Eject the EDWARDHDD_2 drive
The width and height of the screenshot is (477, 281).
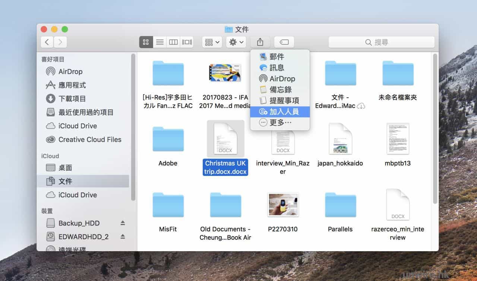pyautogui.click(x=123, y=237)
